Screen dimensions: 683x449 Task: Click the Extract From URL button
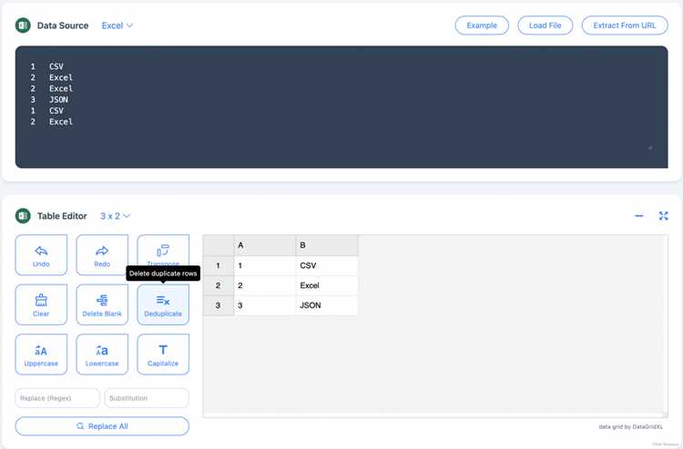(624, 25)
